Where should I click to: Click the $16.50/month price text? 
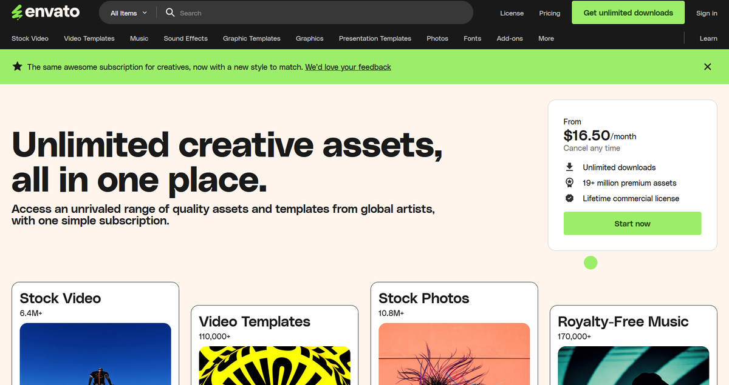[600, 135]
